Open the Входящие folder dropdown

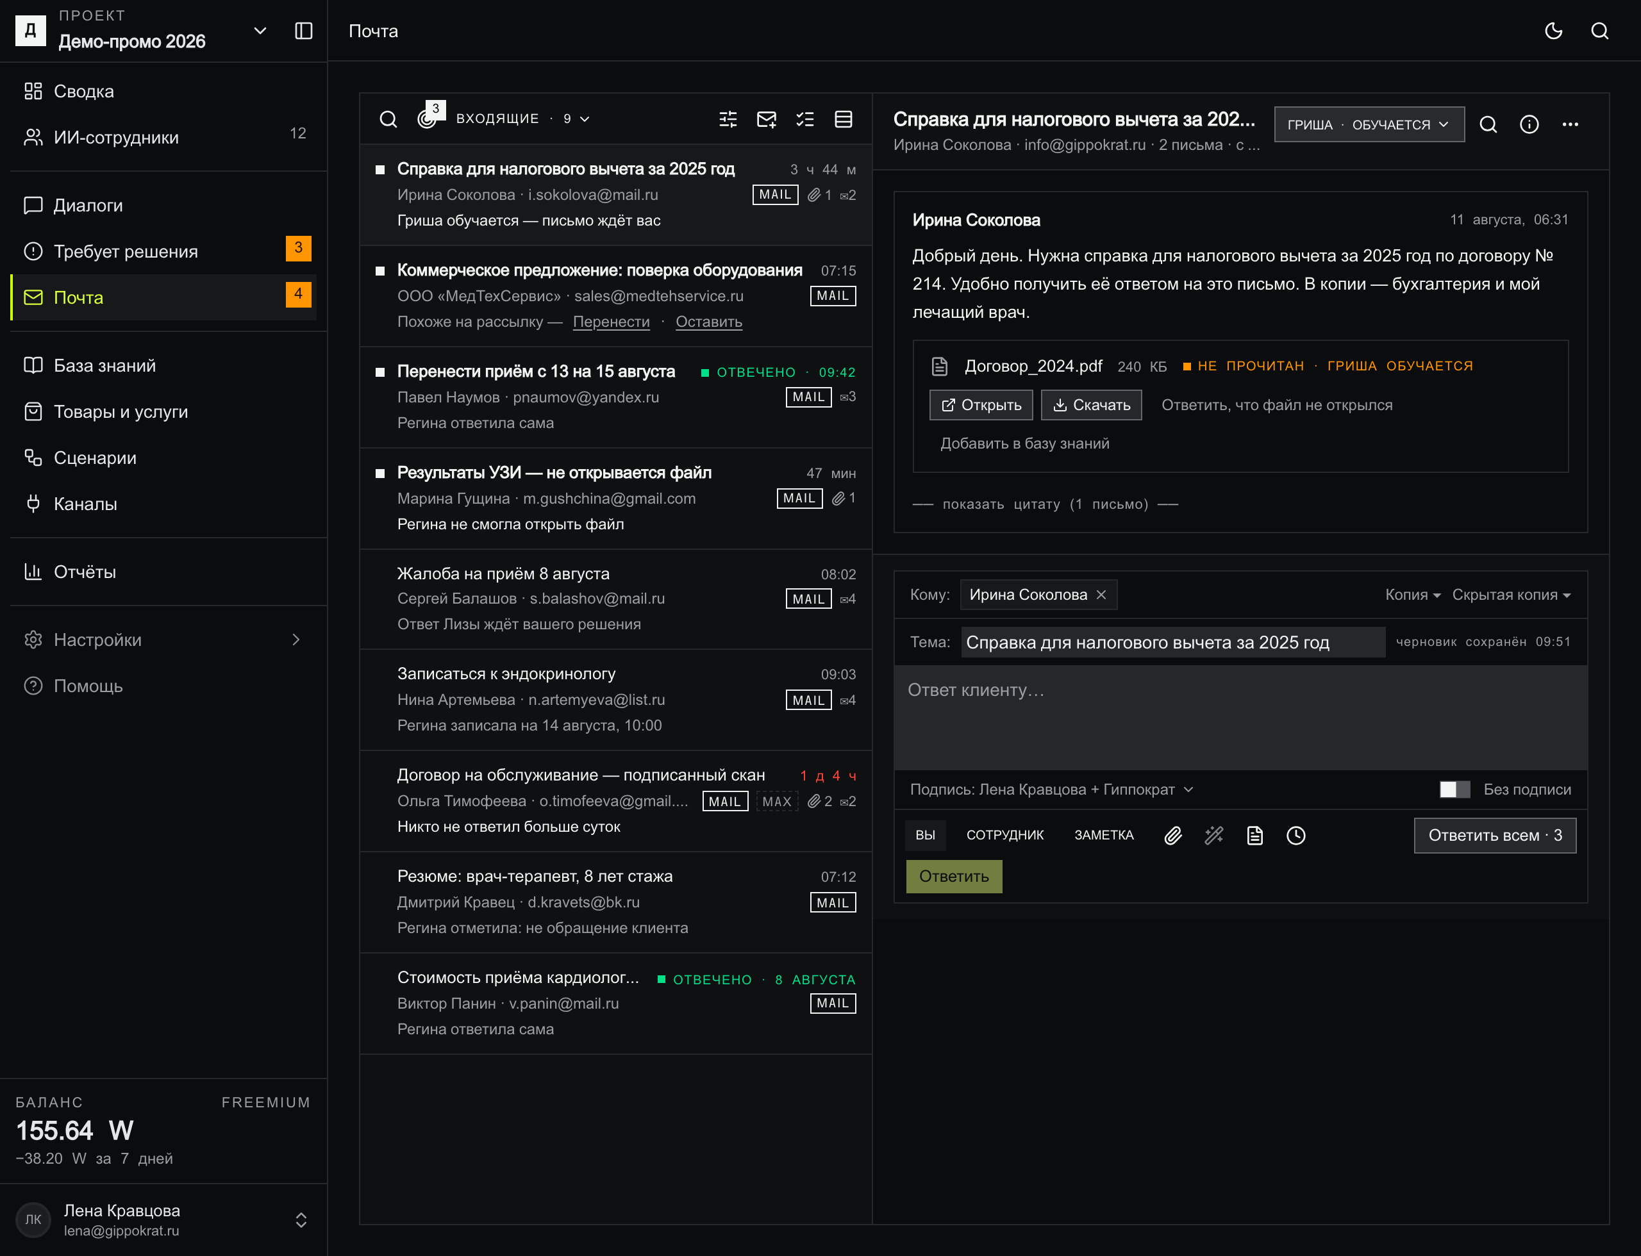coord(523,119)
